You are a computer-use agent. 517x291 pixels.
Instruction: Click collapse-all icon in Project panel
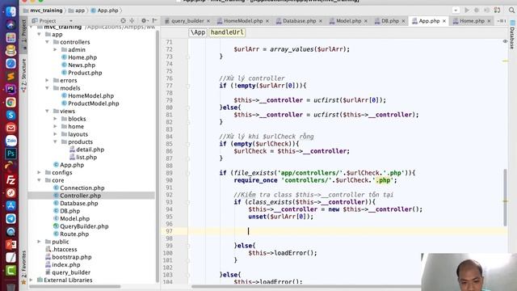(x=132, y=20)
